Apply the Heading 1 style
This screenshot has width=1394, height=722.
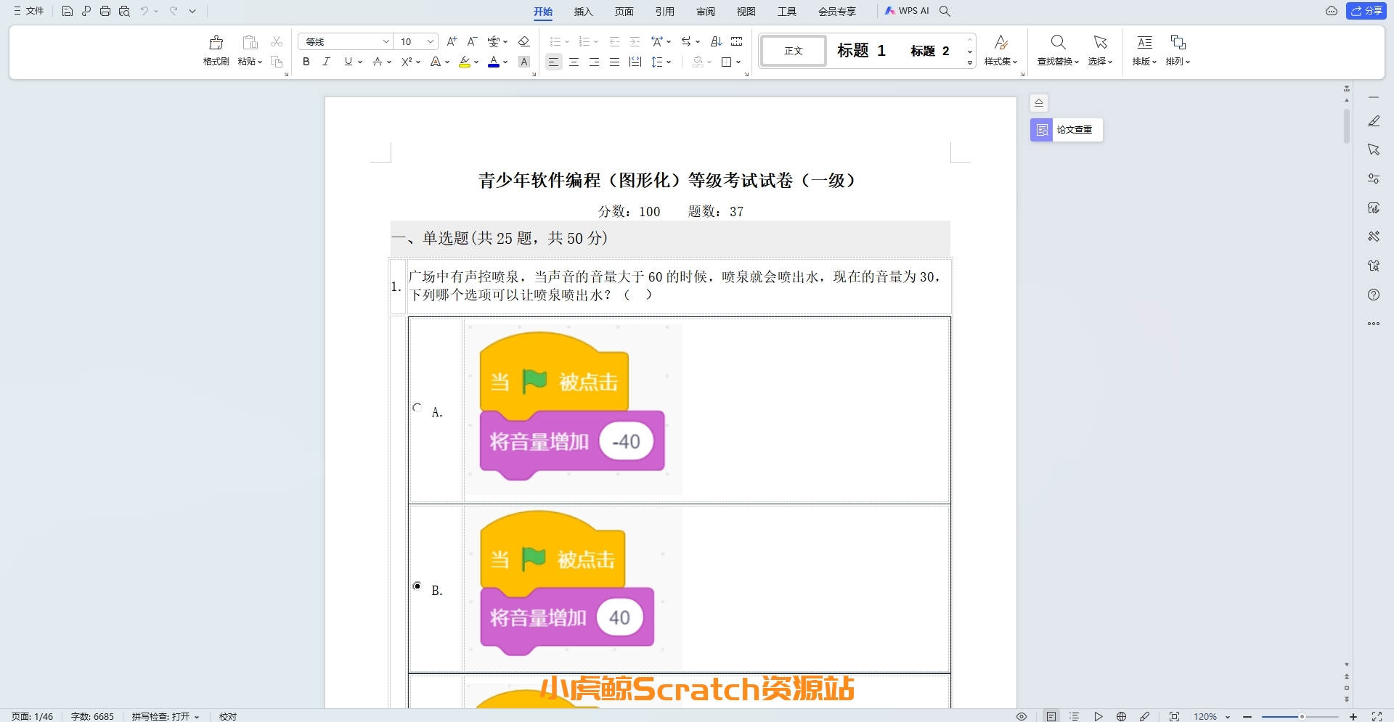pyautogui.click(x=861, y=51)
